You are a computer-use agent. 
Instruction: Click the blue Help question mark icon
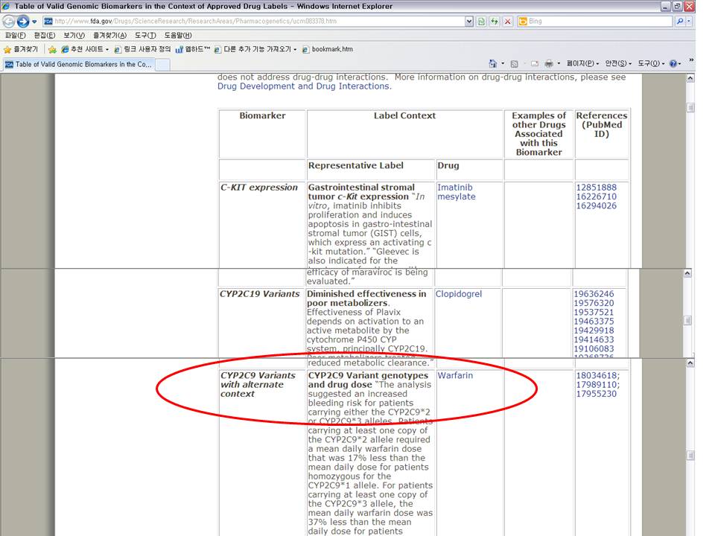[673, 64]
